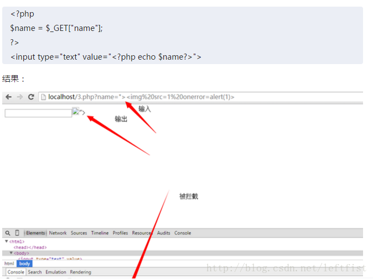373x279 pixels.
Task: Collapse the body node in DOM tree
Action: point(11,253)
